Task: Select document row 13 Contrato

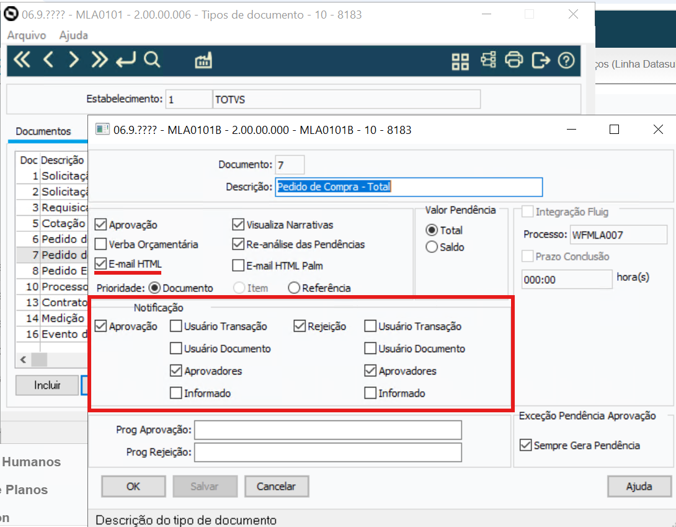Action: pos(51,303)
